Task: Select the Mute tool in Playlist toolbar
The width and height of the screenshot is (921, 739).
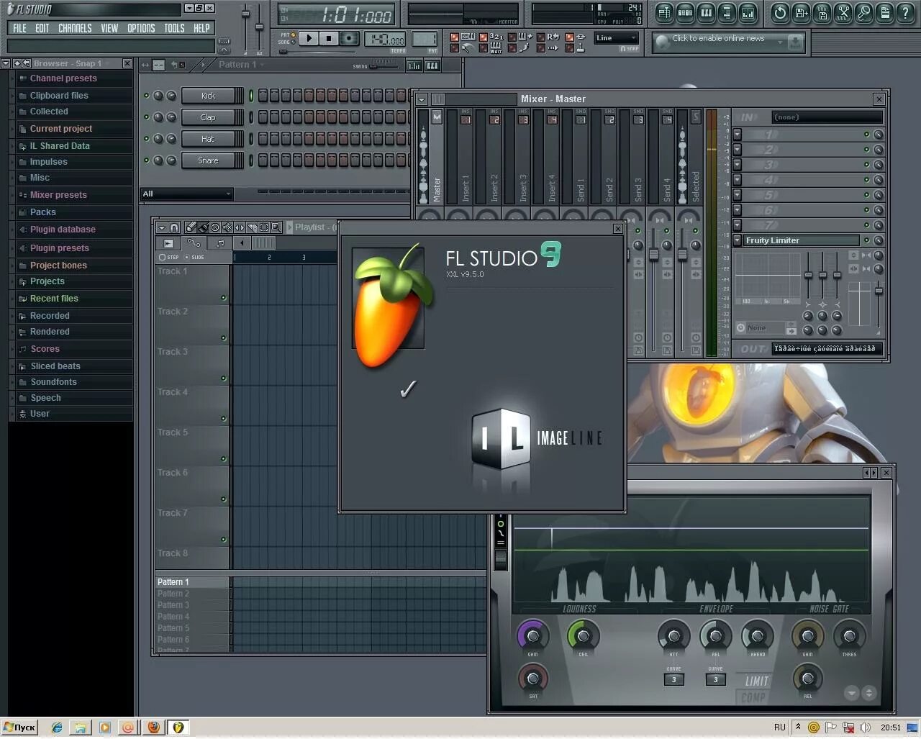Action: [x=227, y=227]
